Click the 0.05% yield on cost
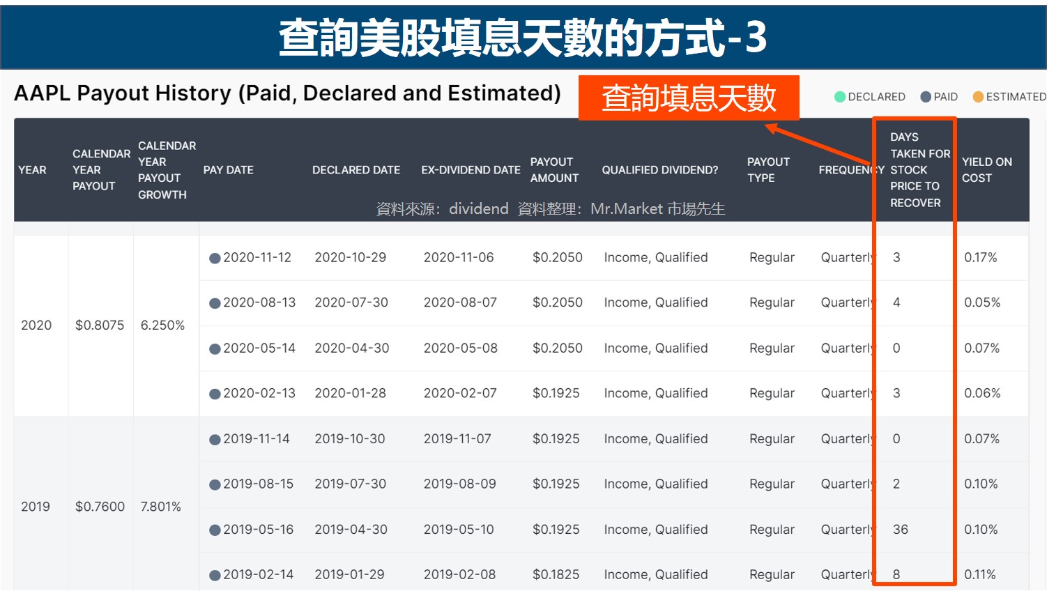The width and height of the screenshot is (1047, 591). 982,302
